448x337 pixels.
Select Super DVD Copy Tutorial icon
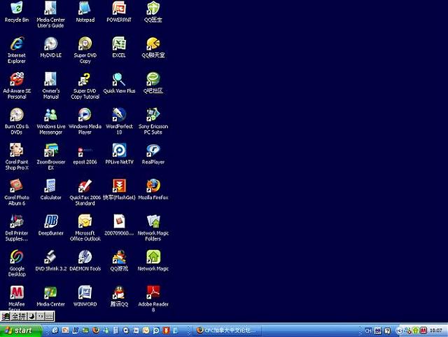pyautogui.click(x=85, y=79)
